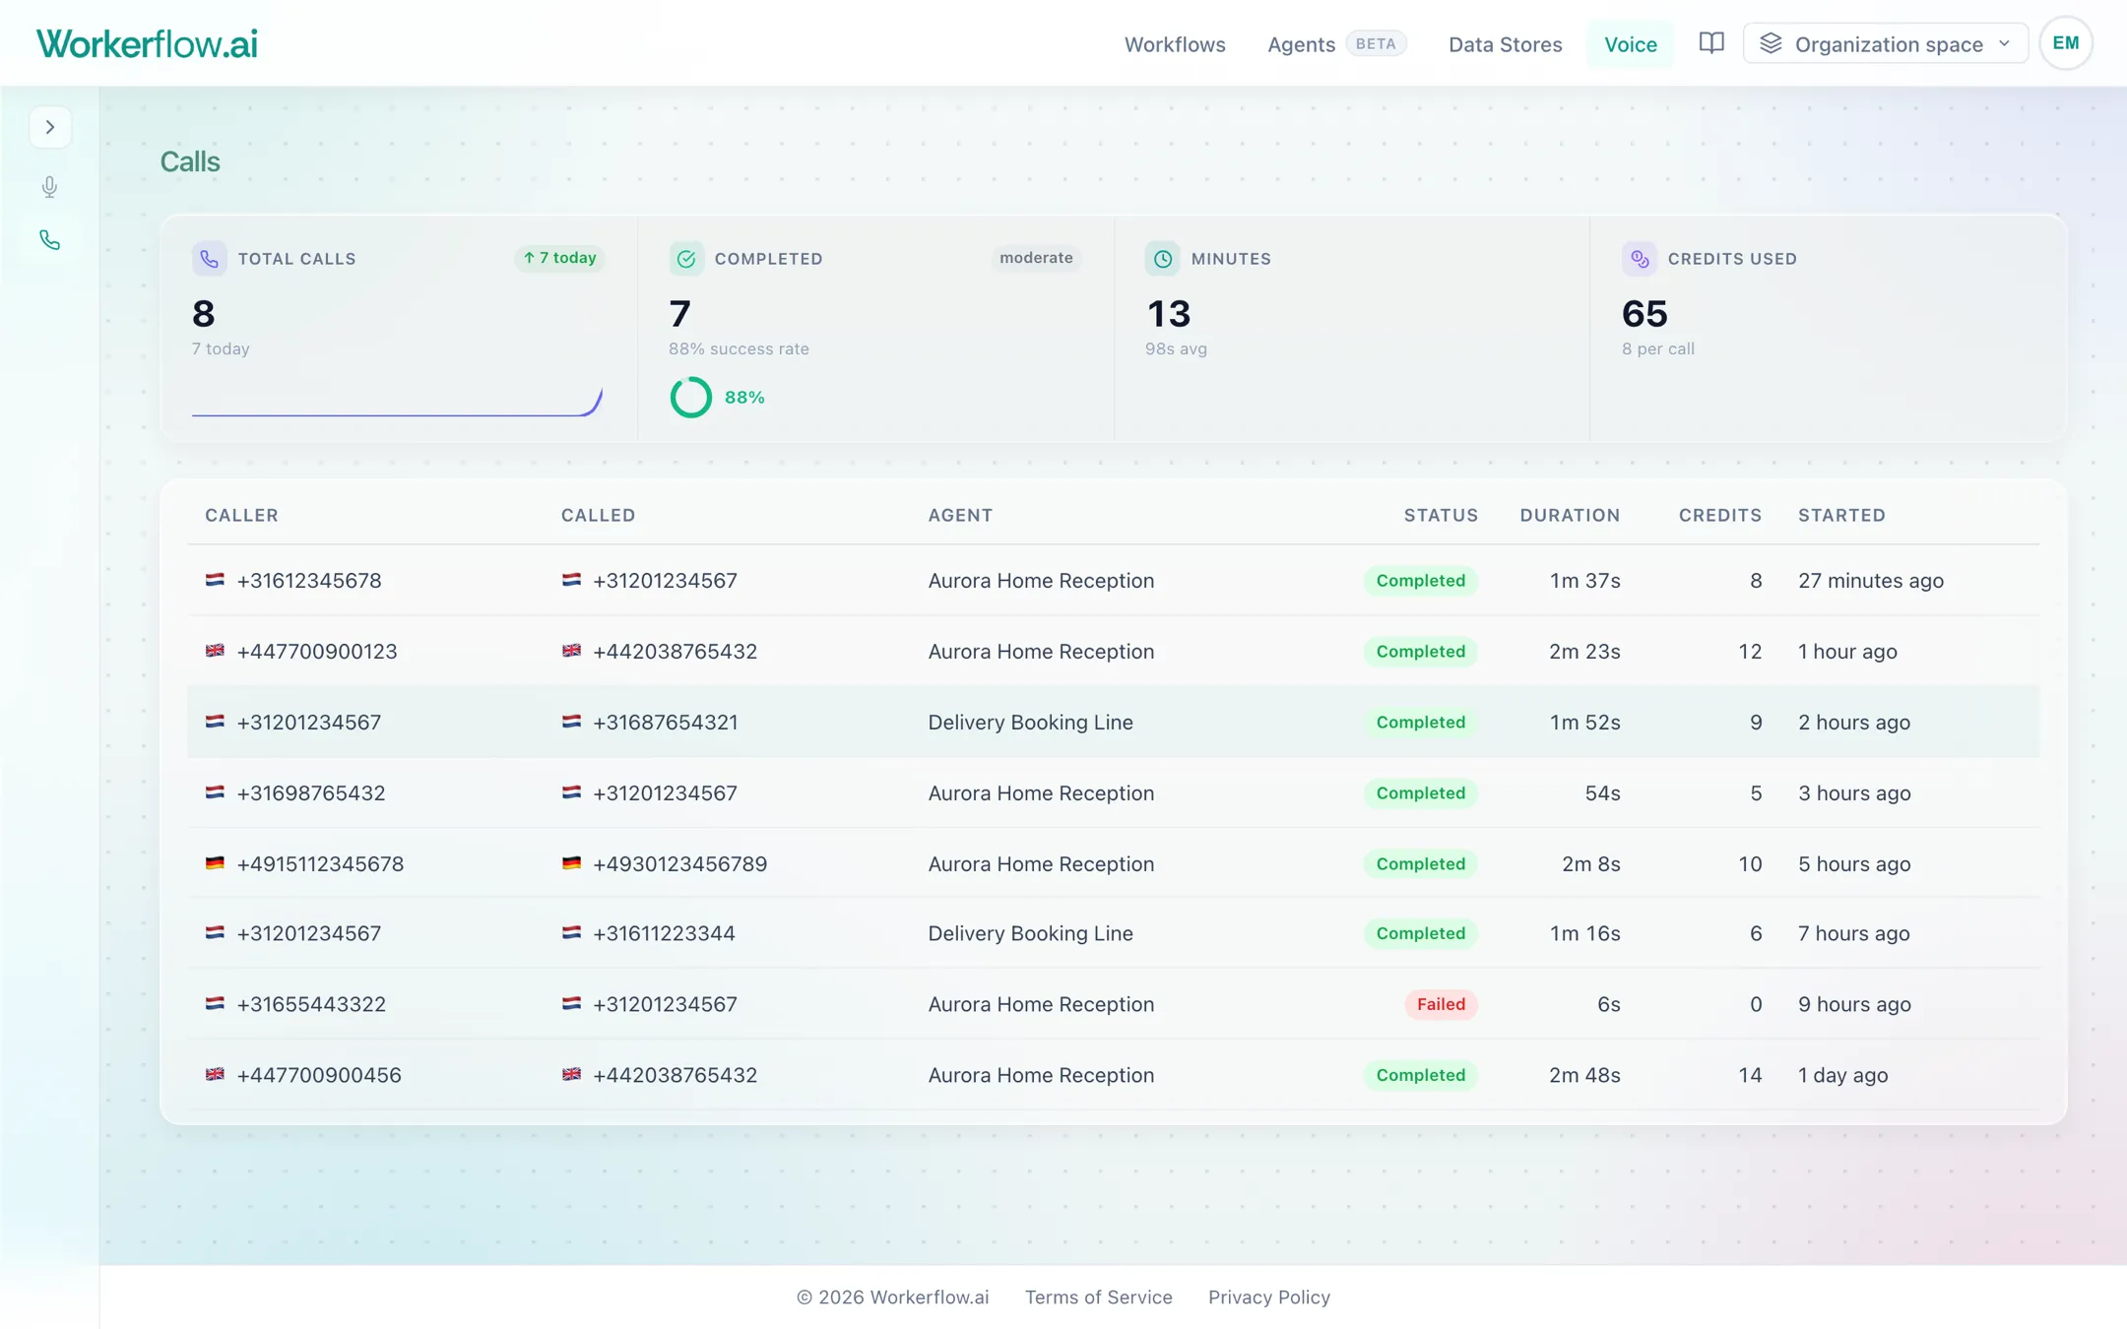Click Completed badge in the 1 day ago row

[x=1420, y=1075]
